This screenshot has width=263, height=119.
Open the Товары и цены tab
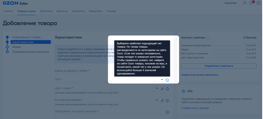pos(26,11)
